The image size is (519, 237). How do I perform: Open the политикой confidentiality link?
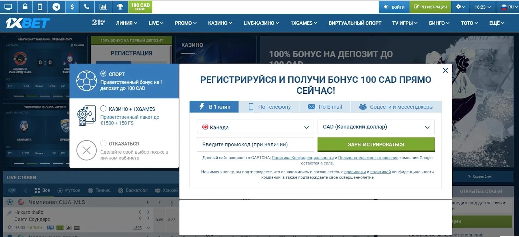pos(380,172)
